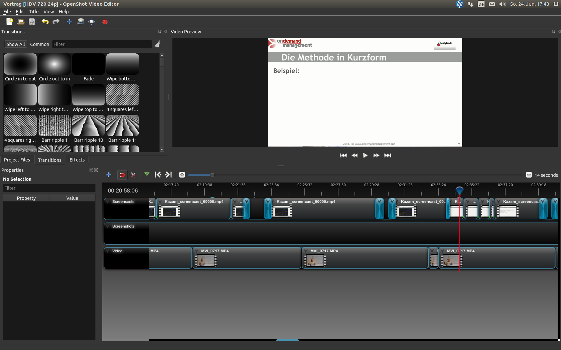Viewport: 561px width, 350px height.
Task: Fast forward the video preview
Action: tap(376, 155)
